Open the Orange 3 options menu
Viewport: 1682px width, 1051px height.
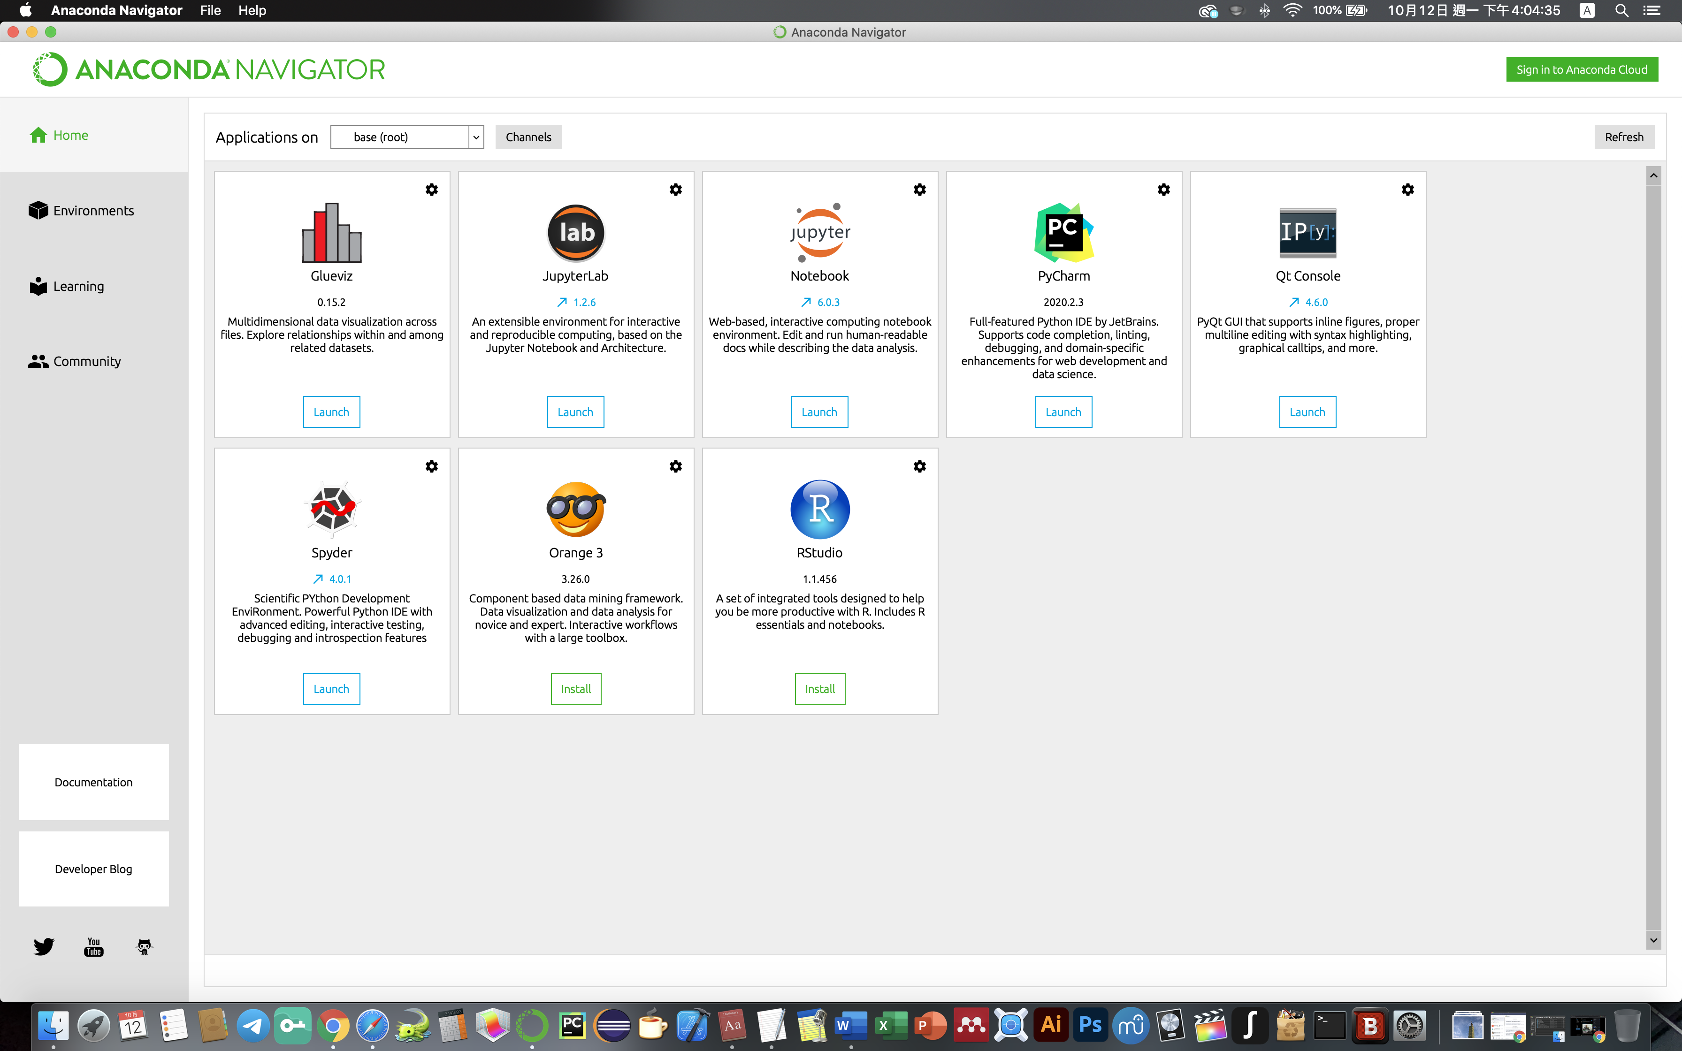pos(676,466)
